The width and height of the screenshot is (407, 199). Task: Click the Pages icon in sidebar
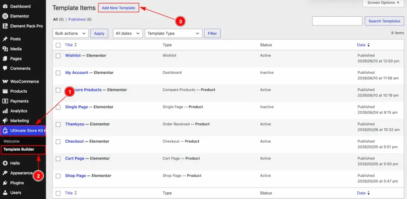coord(5,59)
